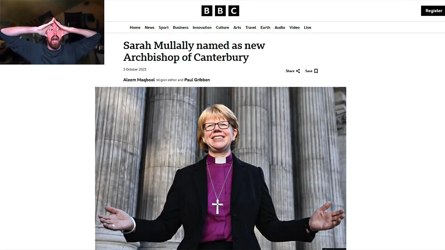Open the Earth section
Viewport: 445px width, 250px height.
click(x=265, y=27)
